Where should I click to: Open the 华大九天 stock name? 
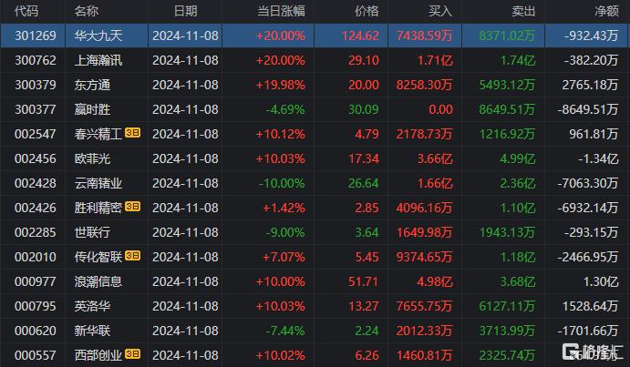click(x=98, y=36)
